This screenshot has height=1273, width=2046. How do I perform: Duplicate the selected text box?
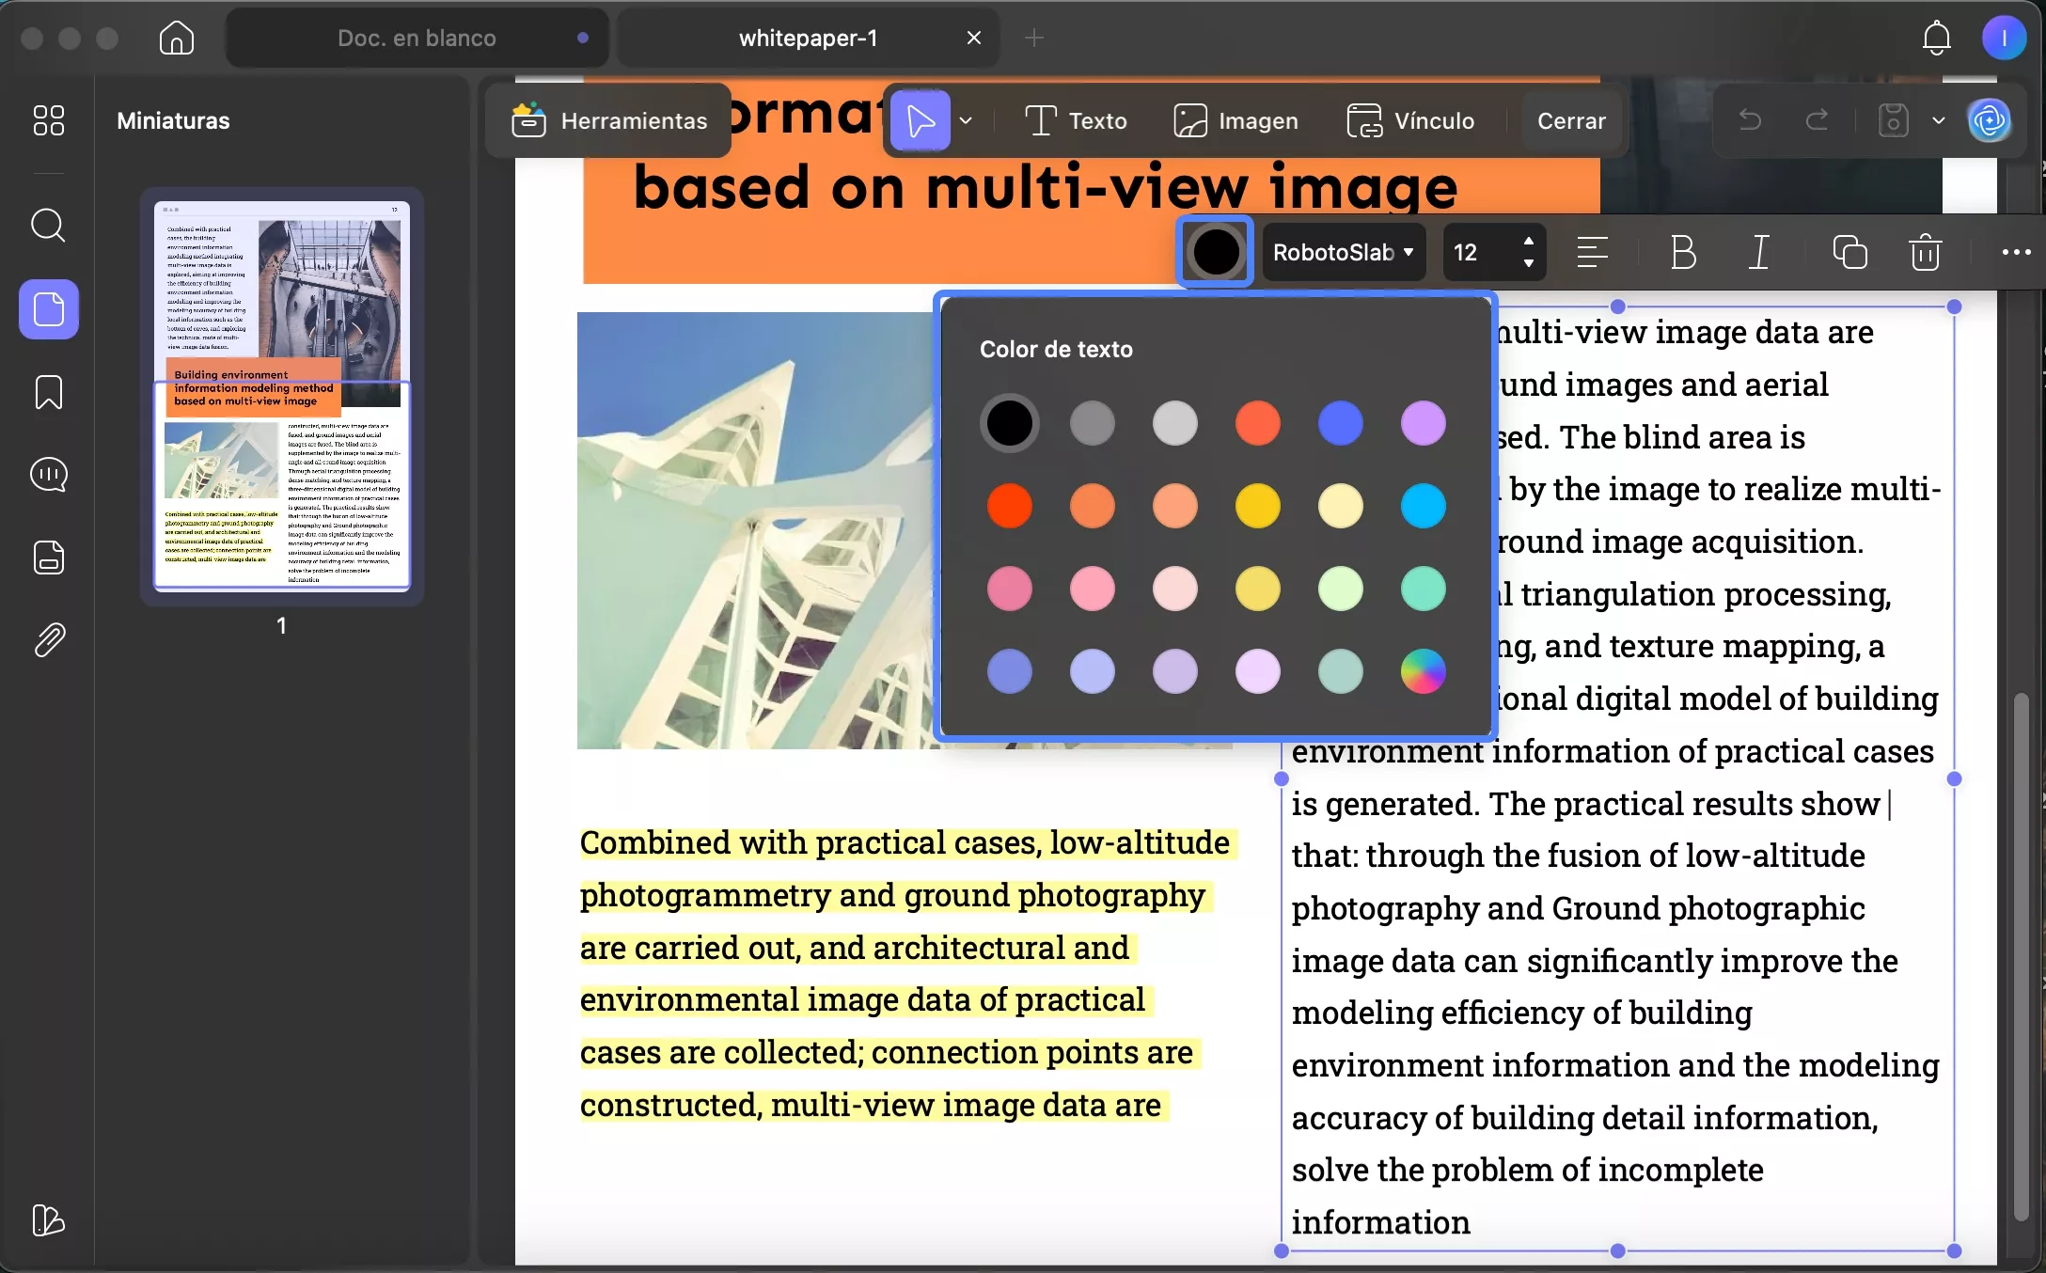(1849, 252)
